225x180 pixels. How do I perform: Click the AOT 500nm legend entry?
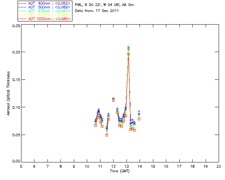click(44, 7)
